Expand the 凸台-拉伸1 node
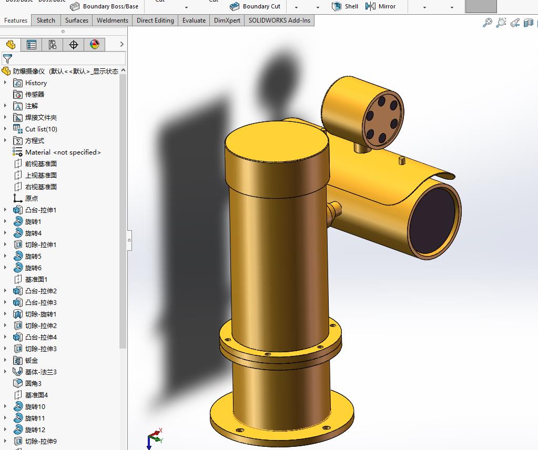Screen dimensions: 538x450 pyautogui.click(x=5, y=210)
